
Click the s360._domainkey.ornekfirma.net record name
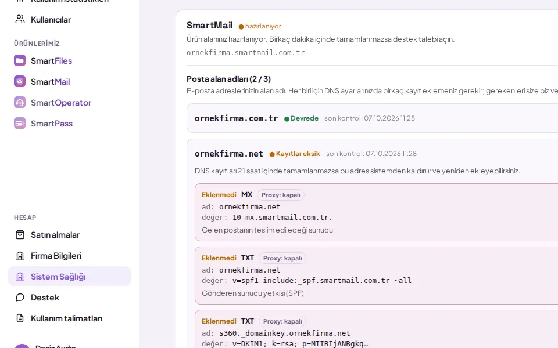(285, 333)
